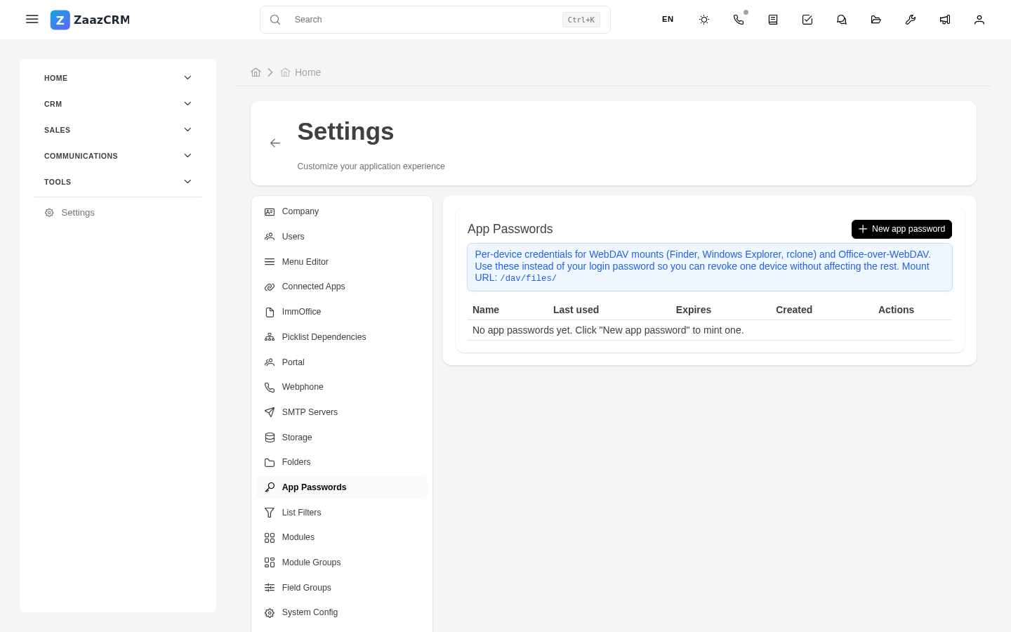Open List Filters settings
This screenshot has height=632, width=1011.
(x=342, y=513)
